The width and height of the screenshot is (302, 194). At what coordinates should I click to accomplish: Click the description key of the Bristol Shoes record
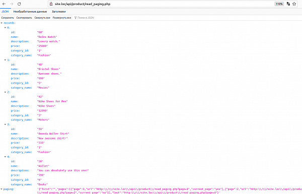[20, 74]
